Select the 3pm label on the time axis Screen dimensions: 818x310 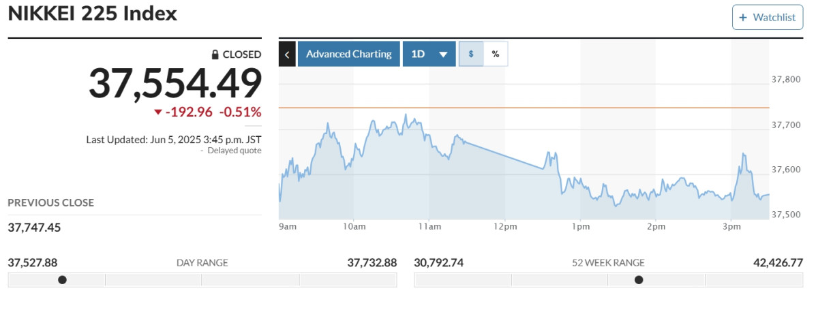(731, 226)
